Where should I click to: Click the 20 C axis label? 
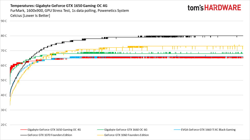pyautogui.click(x=4, y=125)
